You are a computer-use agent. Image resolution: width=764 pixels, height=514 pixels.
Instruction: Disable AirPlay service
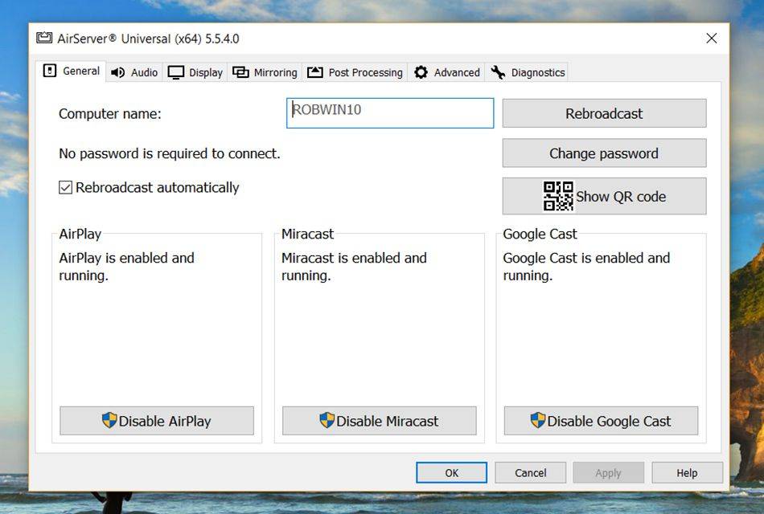pos(157,421)
